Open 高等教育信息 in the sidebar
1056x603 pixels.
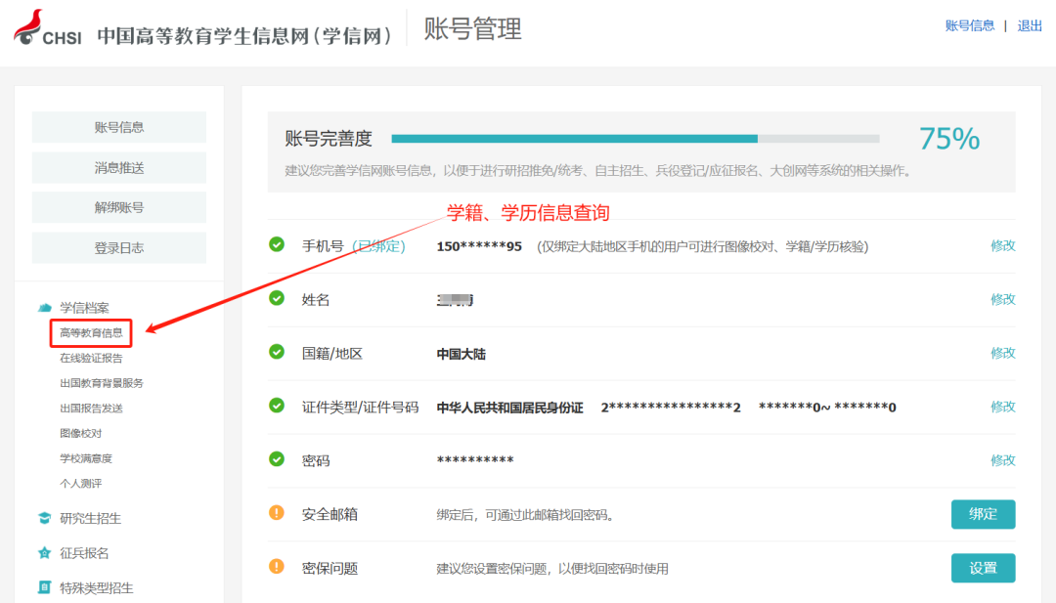(91, 333)
